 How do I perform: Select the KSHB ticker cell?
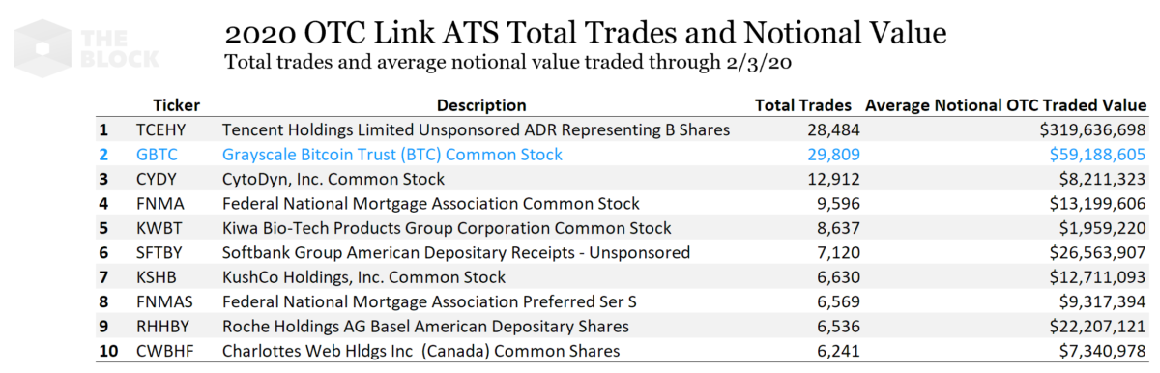coord(159,277)
